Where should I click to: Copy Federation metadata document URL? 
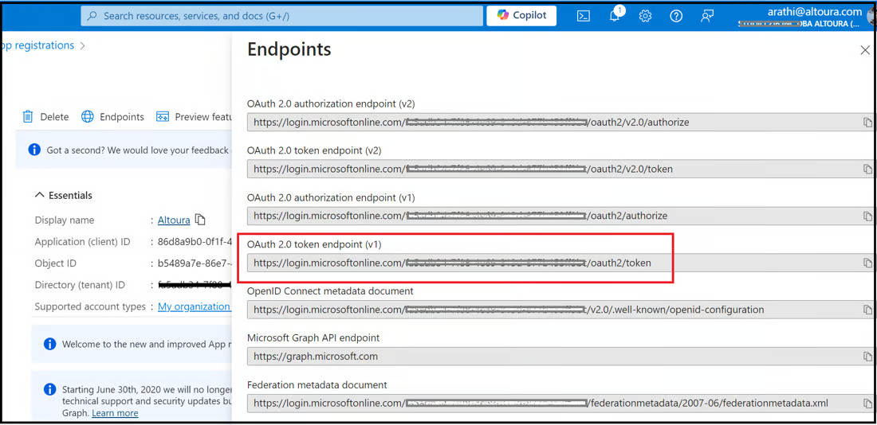pyautogui.click(x=867, y=404)
